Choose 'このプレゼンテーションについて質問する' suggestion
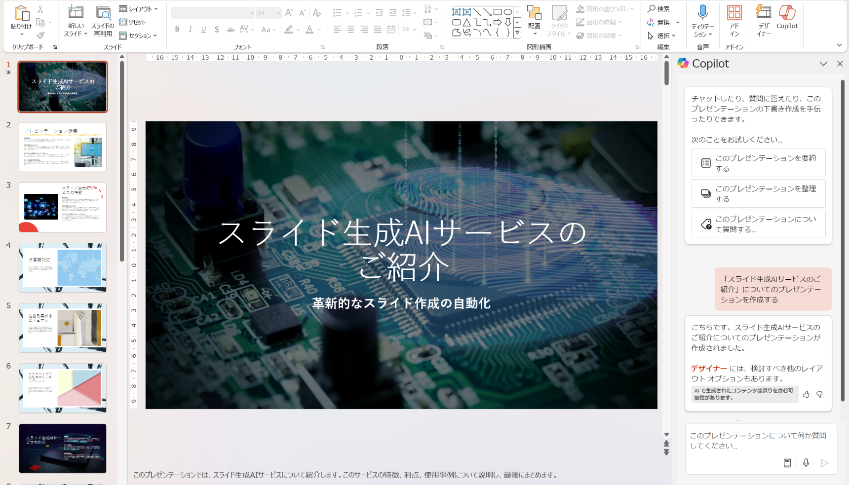The image size is (849, 485). coord(758,224)
